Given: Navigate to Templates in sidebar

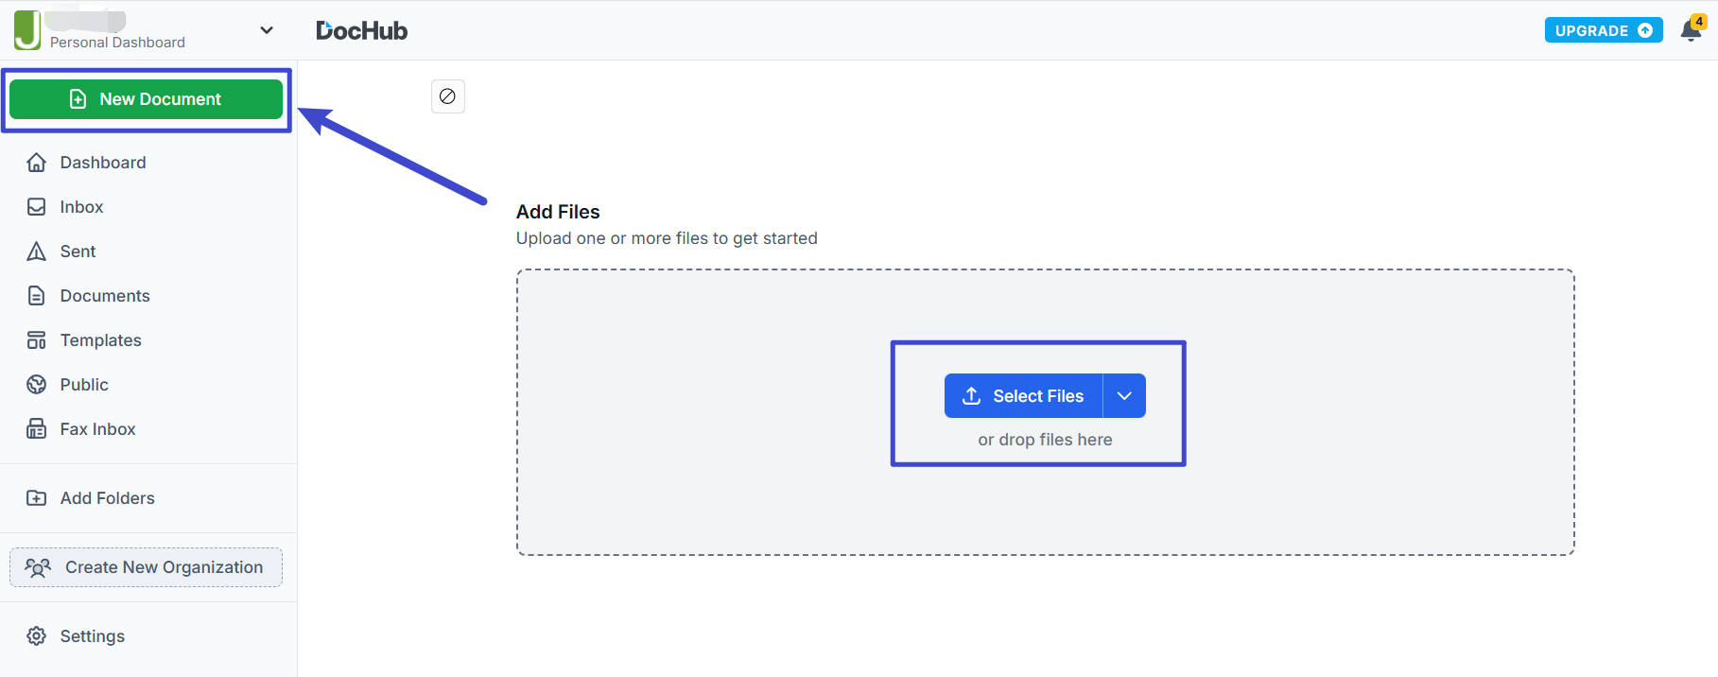Looking at the screenshot, I should [101, 340].
